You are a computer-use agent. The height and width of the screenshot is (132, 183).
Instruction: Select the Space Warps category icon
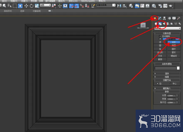coord(176,24)
